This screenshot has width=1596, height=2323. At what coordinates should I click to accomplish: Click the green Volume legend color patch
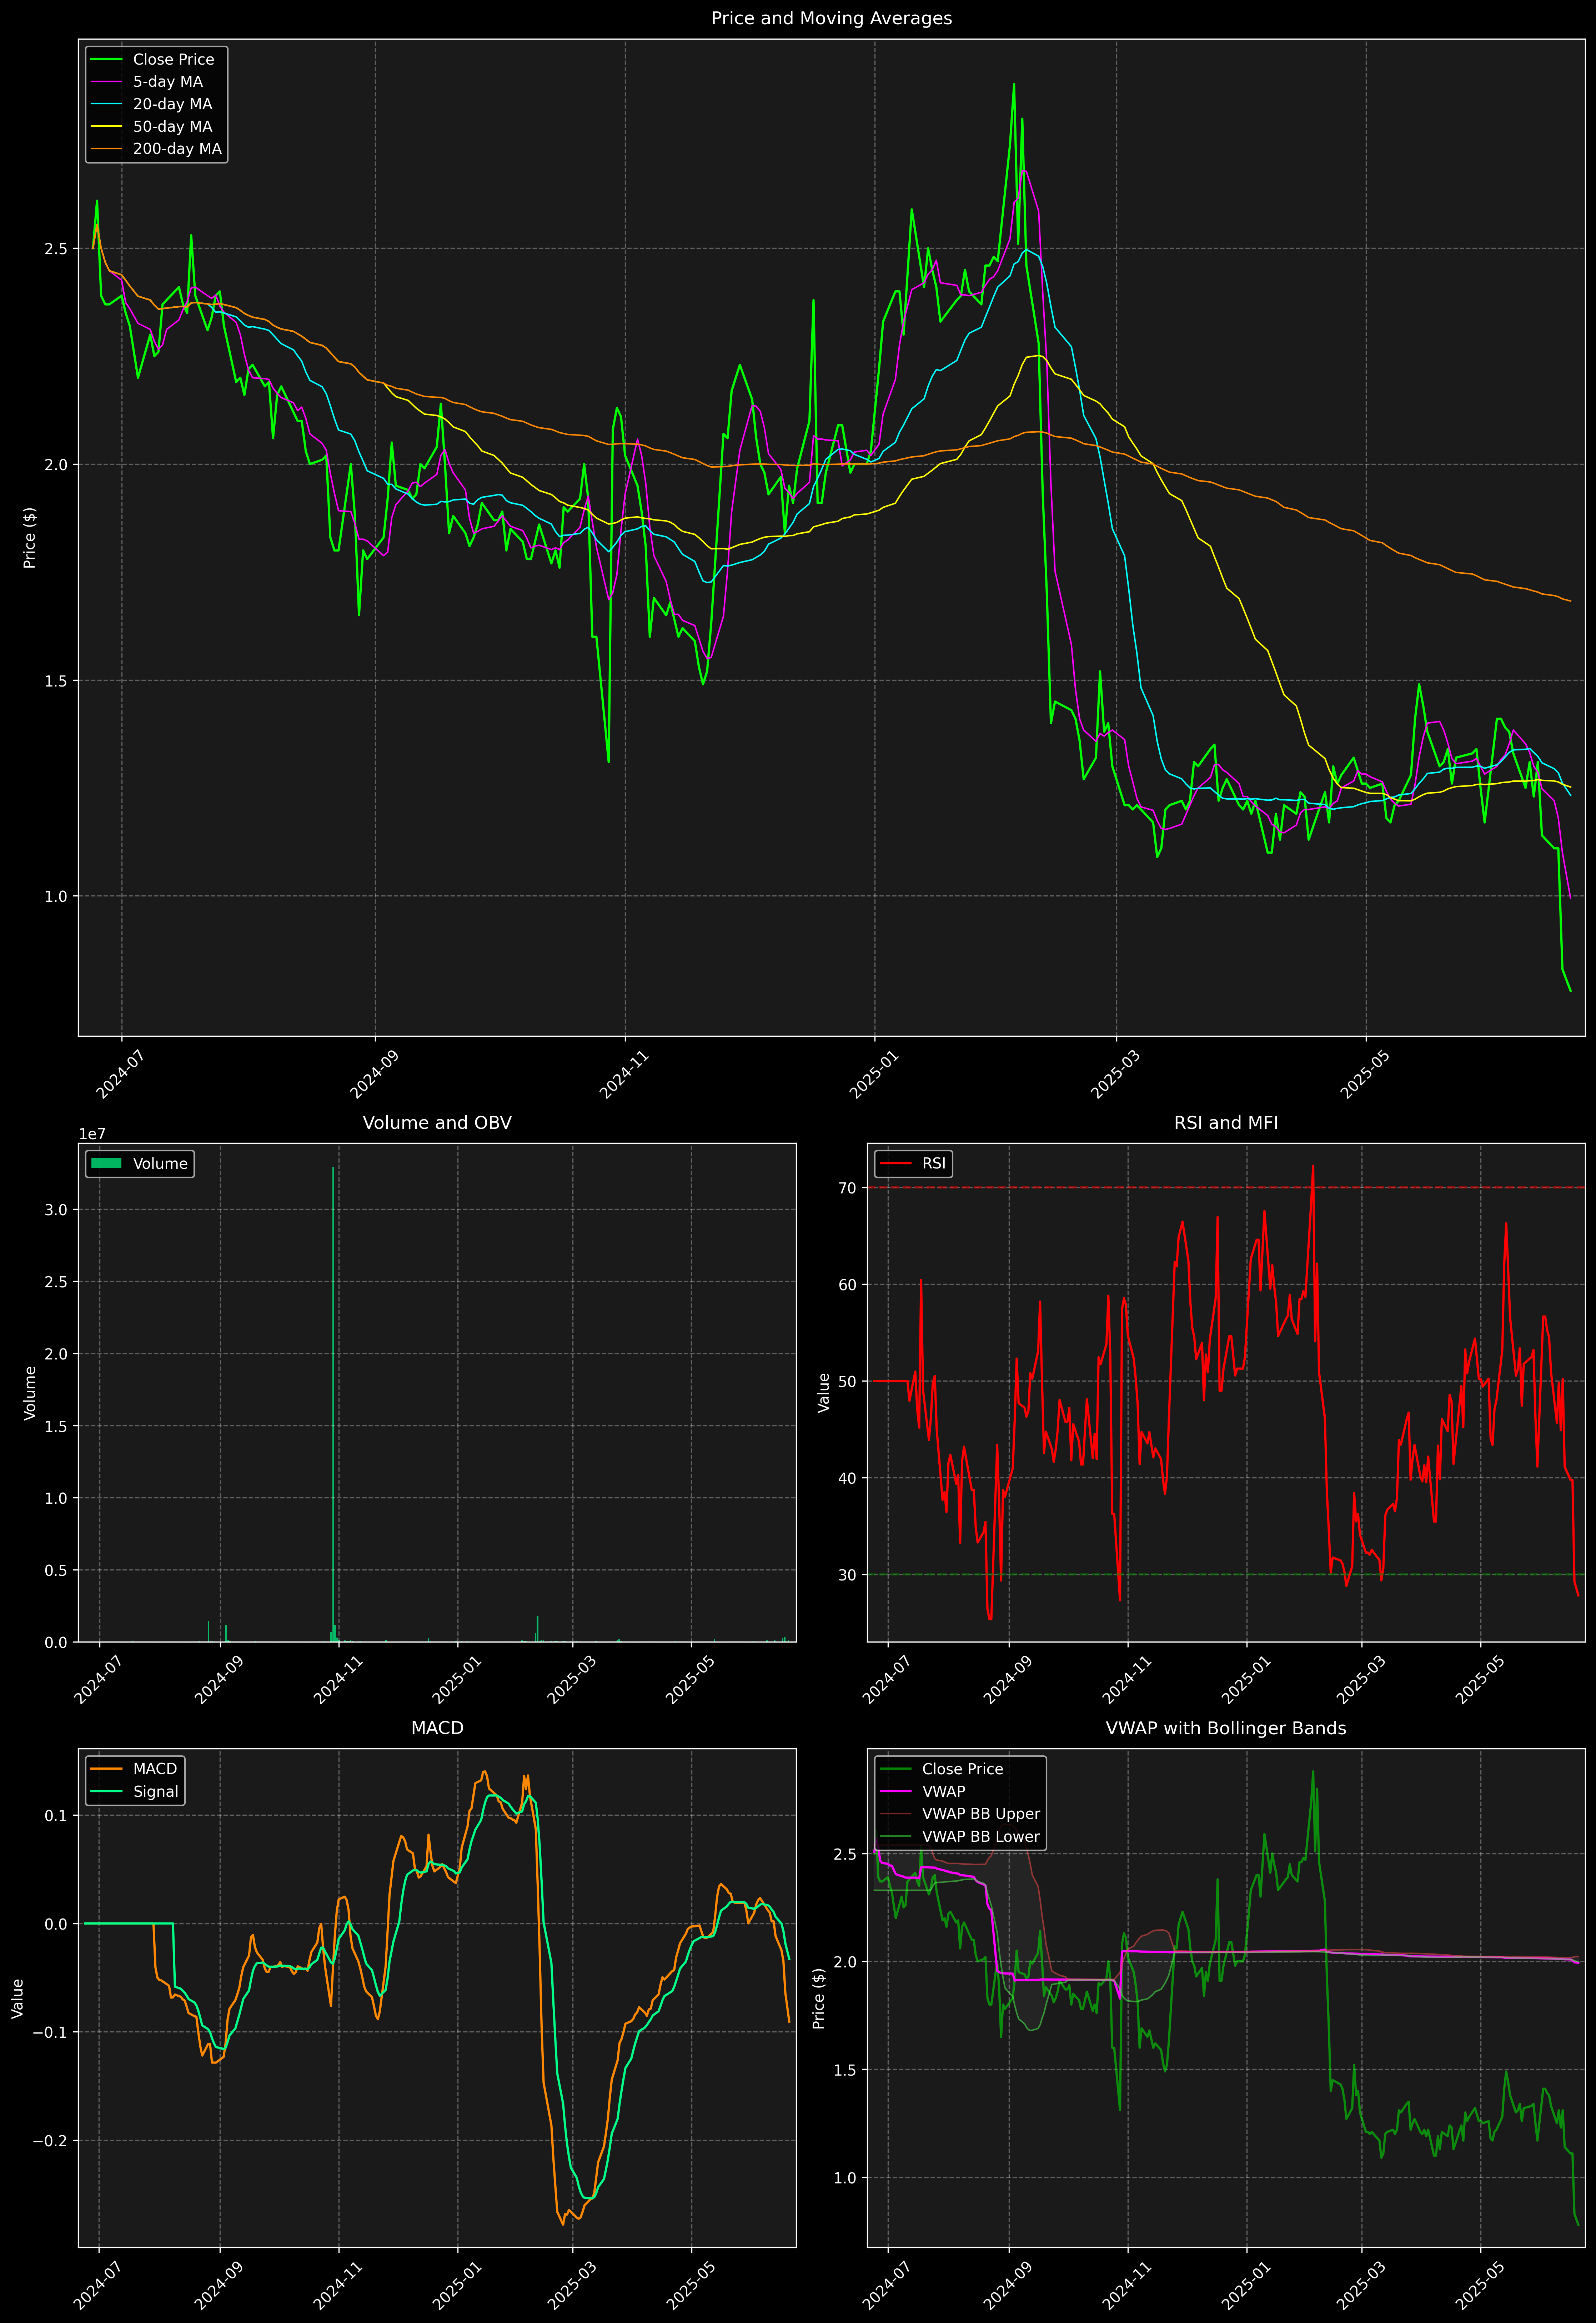coord(106,1163)
